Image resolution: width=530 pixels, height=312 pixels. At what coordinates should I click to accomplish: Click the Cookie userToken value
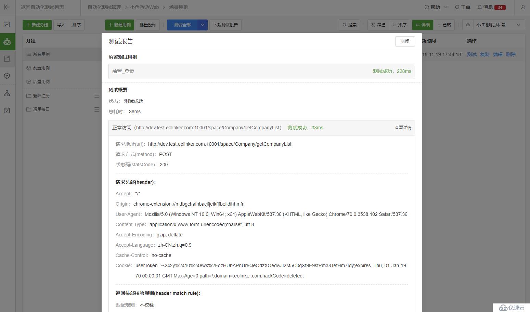[x=271, y=271]
